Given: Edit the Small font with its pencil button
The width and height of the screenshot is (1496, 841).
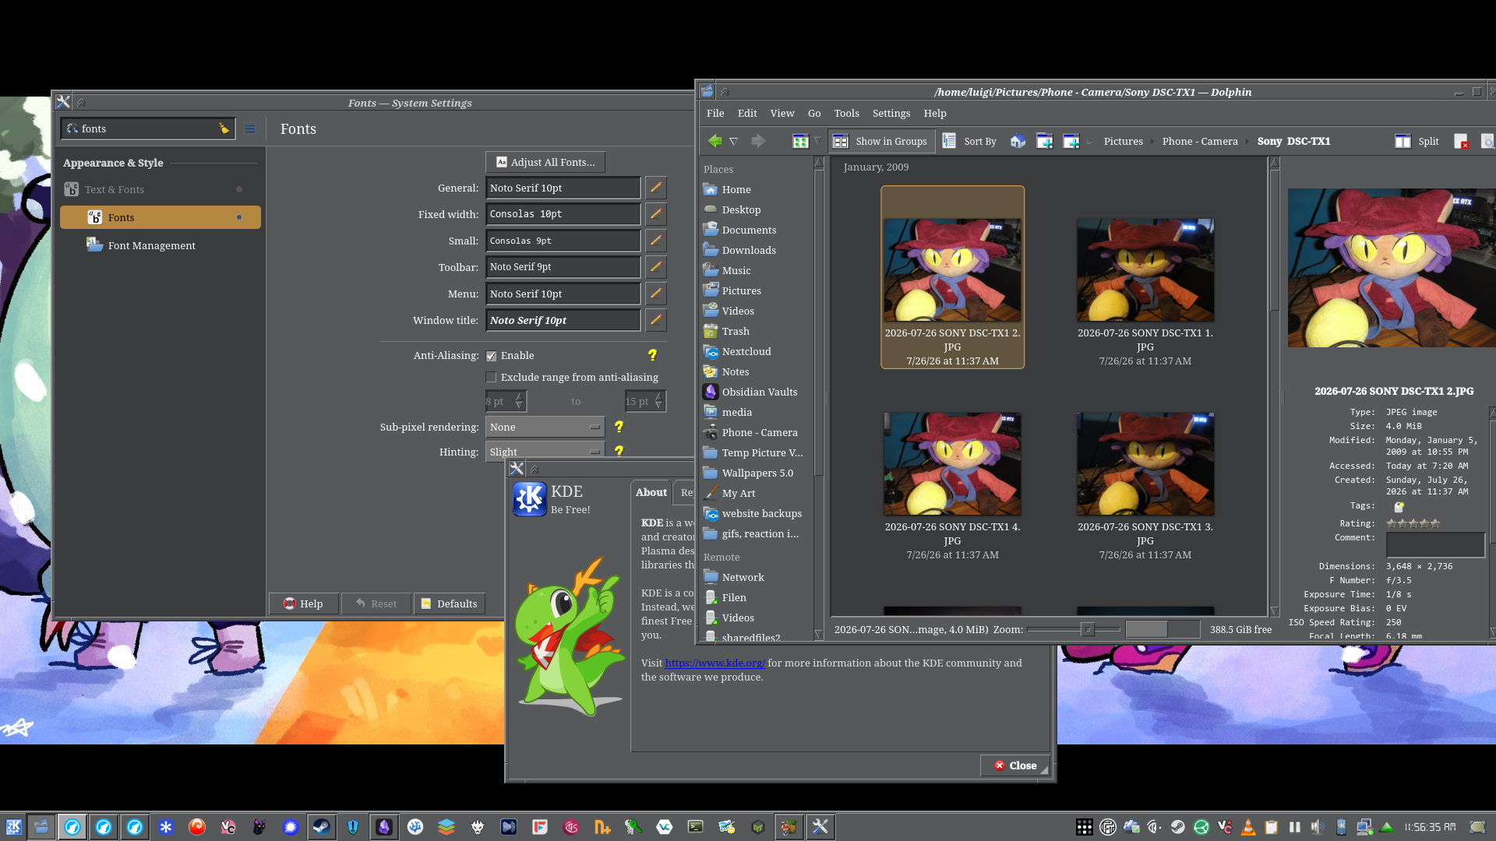Looking at the screenshot, I should 656,241.
